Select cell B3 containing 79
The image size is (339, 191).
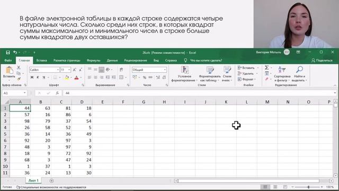(x=41, y=121)
